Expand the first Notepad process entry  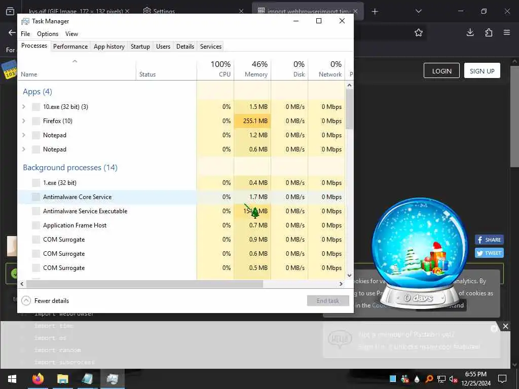(23, 135)
